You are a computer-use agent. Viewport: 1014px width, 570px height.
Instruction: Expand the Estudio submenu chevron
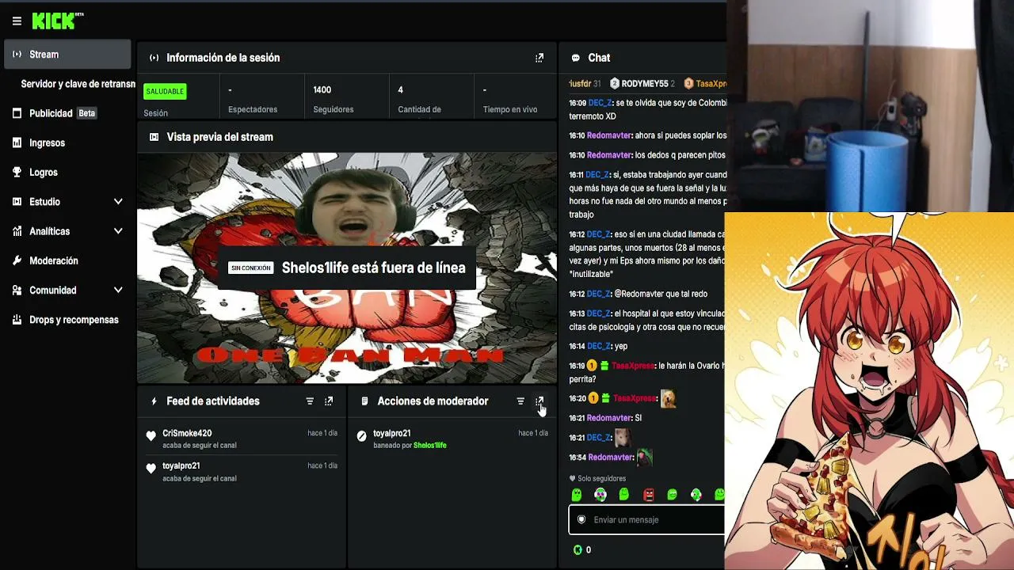pos(118,202)
